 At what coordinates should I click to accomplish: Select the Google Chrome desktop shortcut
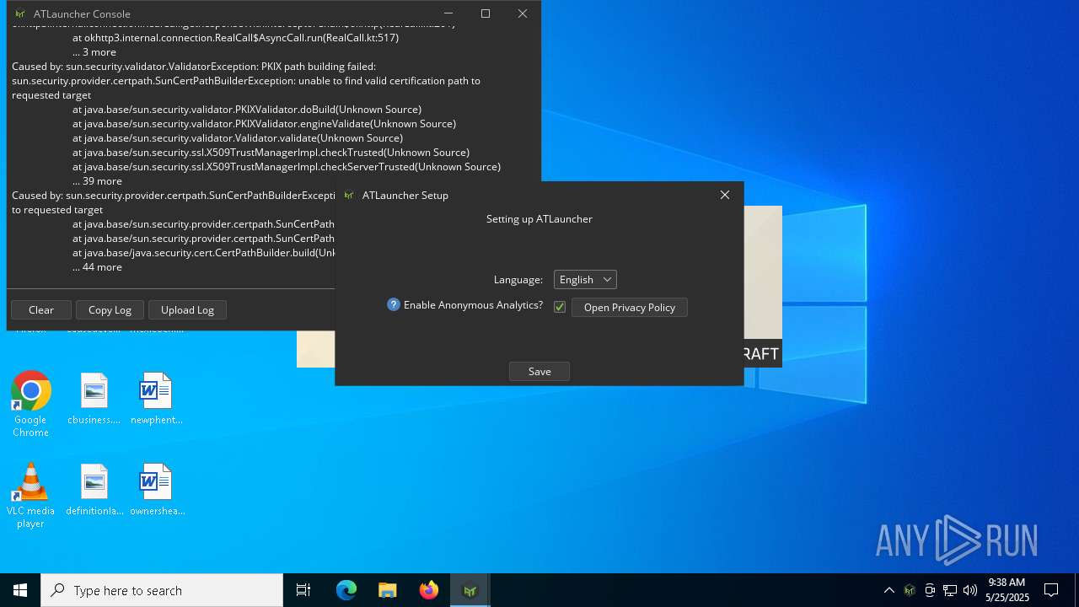click(x=31, y=405)
